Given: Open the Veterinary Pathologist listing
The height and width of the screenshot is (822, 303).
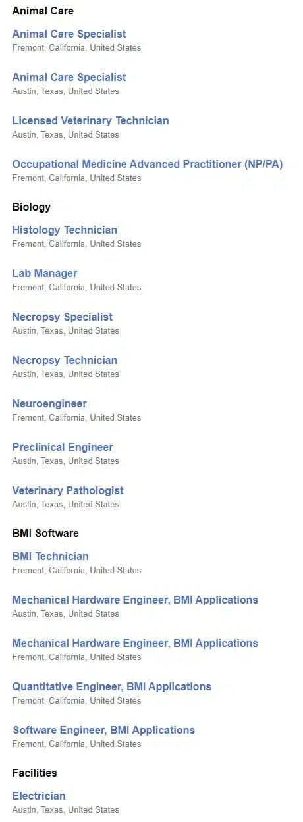Looking at the screenshot, I should [68, 490].
